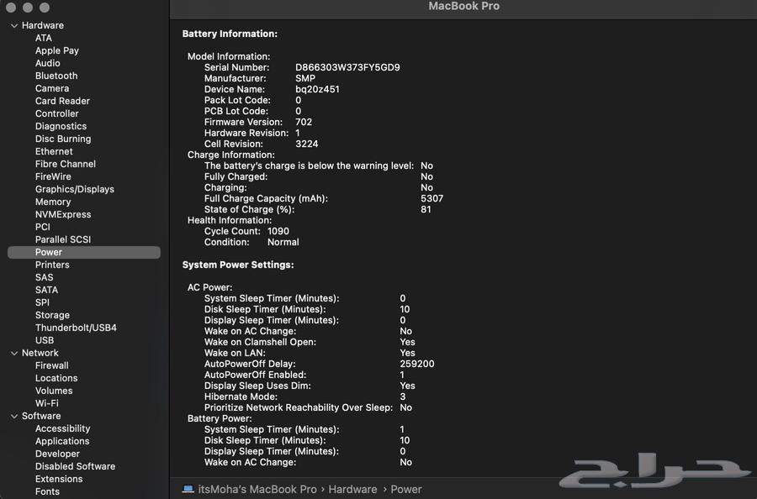Select Thunderbolt/USB4 in the sidebar

76,328
